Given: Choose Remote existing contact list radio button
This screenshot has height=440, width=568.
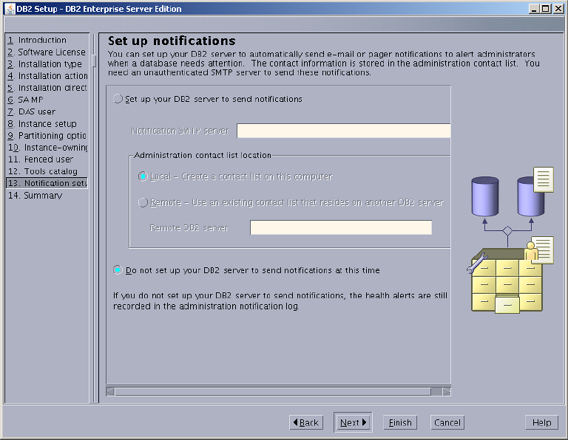Looking at the screenshot, I should [x=143, y=202].
